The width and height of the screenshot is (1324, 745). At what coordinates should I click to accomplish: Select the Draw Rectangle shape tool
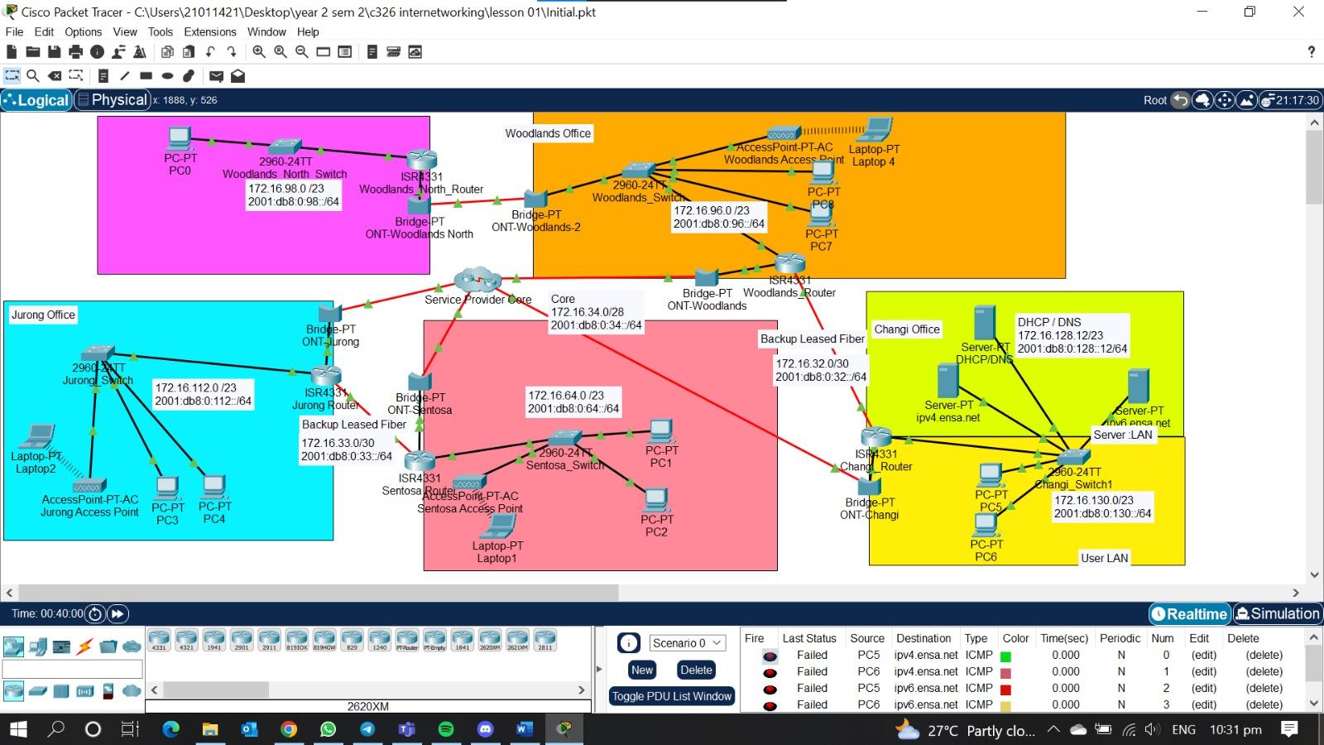(x=145, y=75)
